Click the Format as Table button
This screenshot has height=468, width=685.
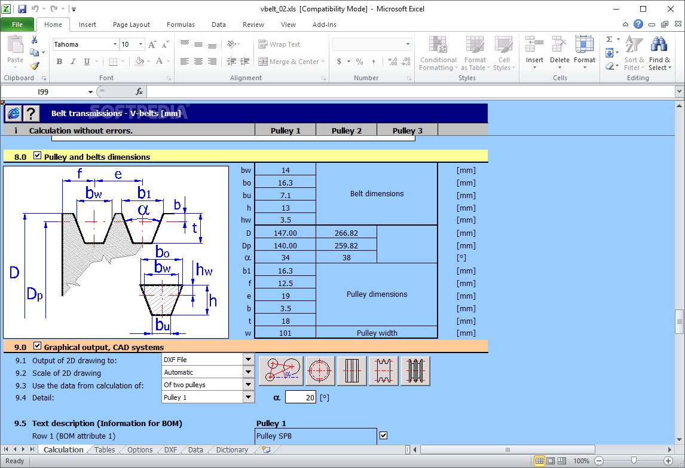click(x=475, y=53)
